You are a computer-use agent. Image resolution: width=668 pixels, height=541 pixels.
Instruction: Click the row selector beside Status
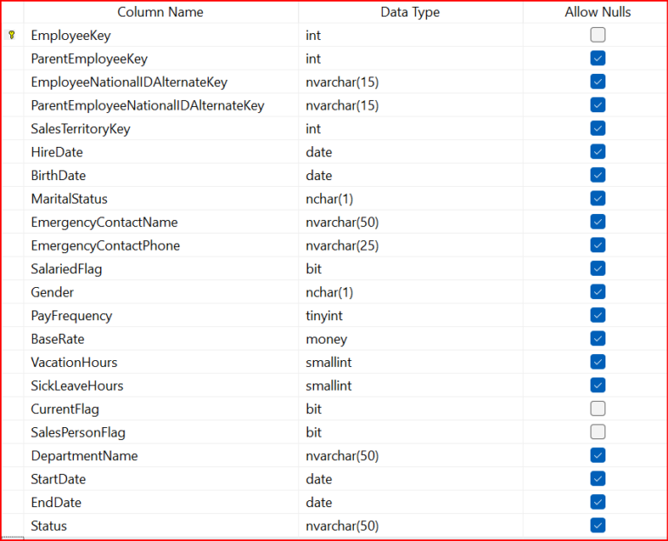[13, 525]
